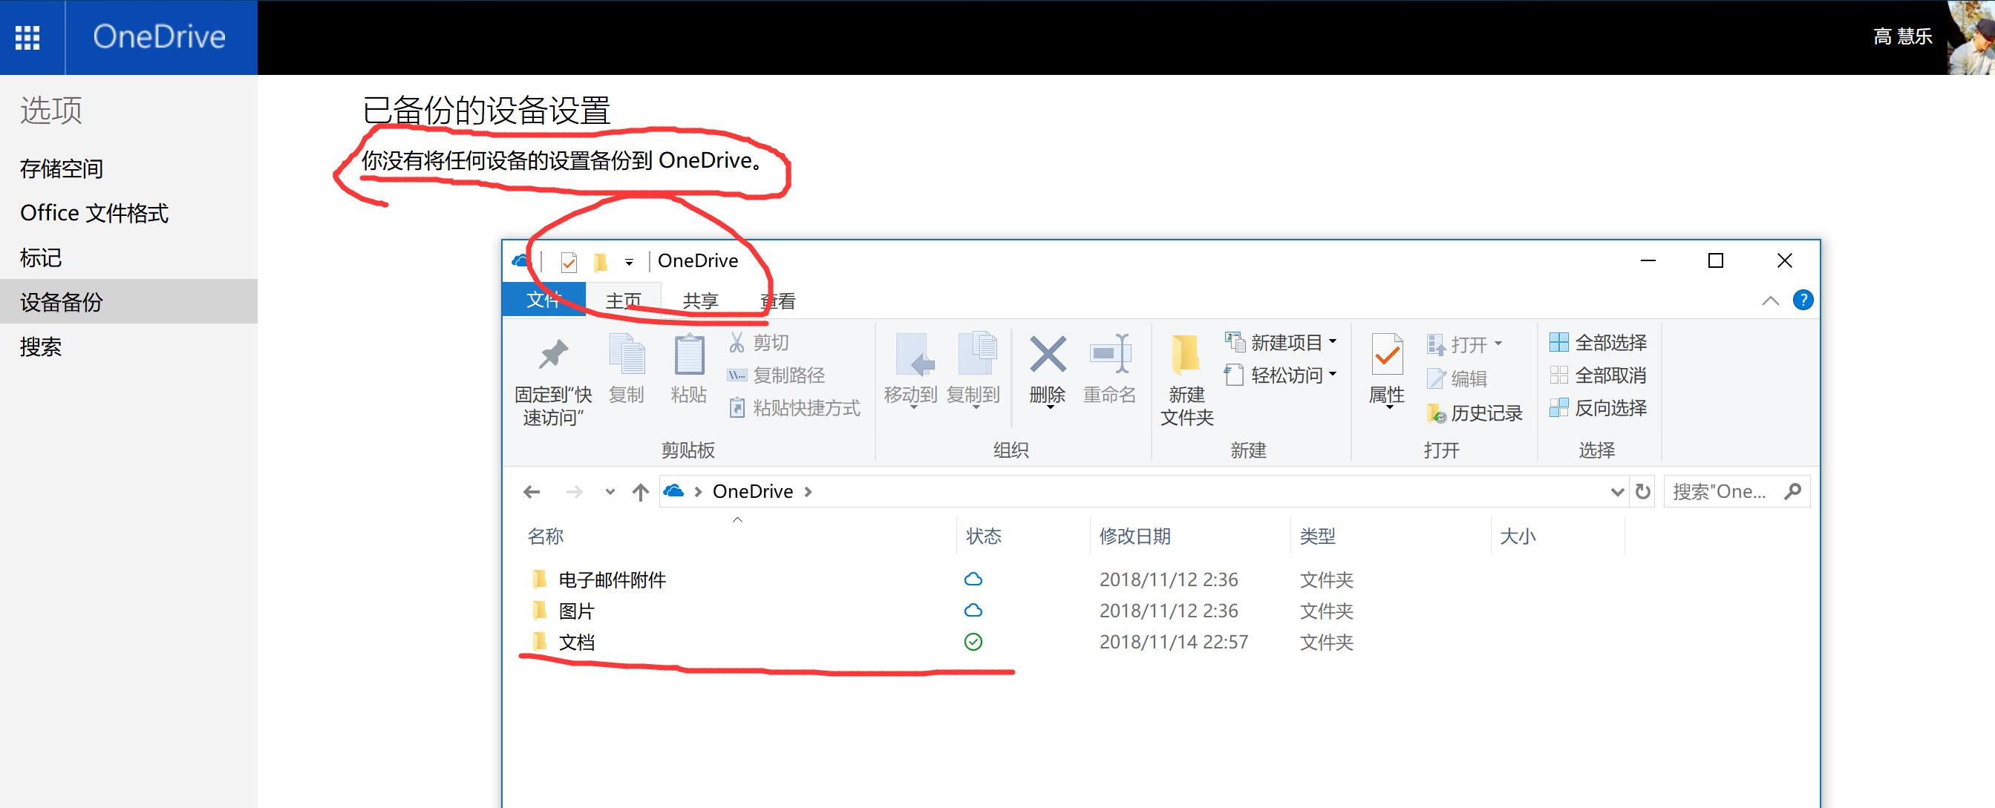
Task: Open address bar history dropdown
Action: pos(1617,491)
